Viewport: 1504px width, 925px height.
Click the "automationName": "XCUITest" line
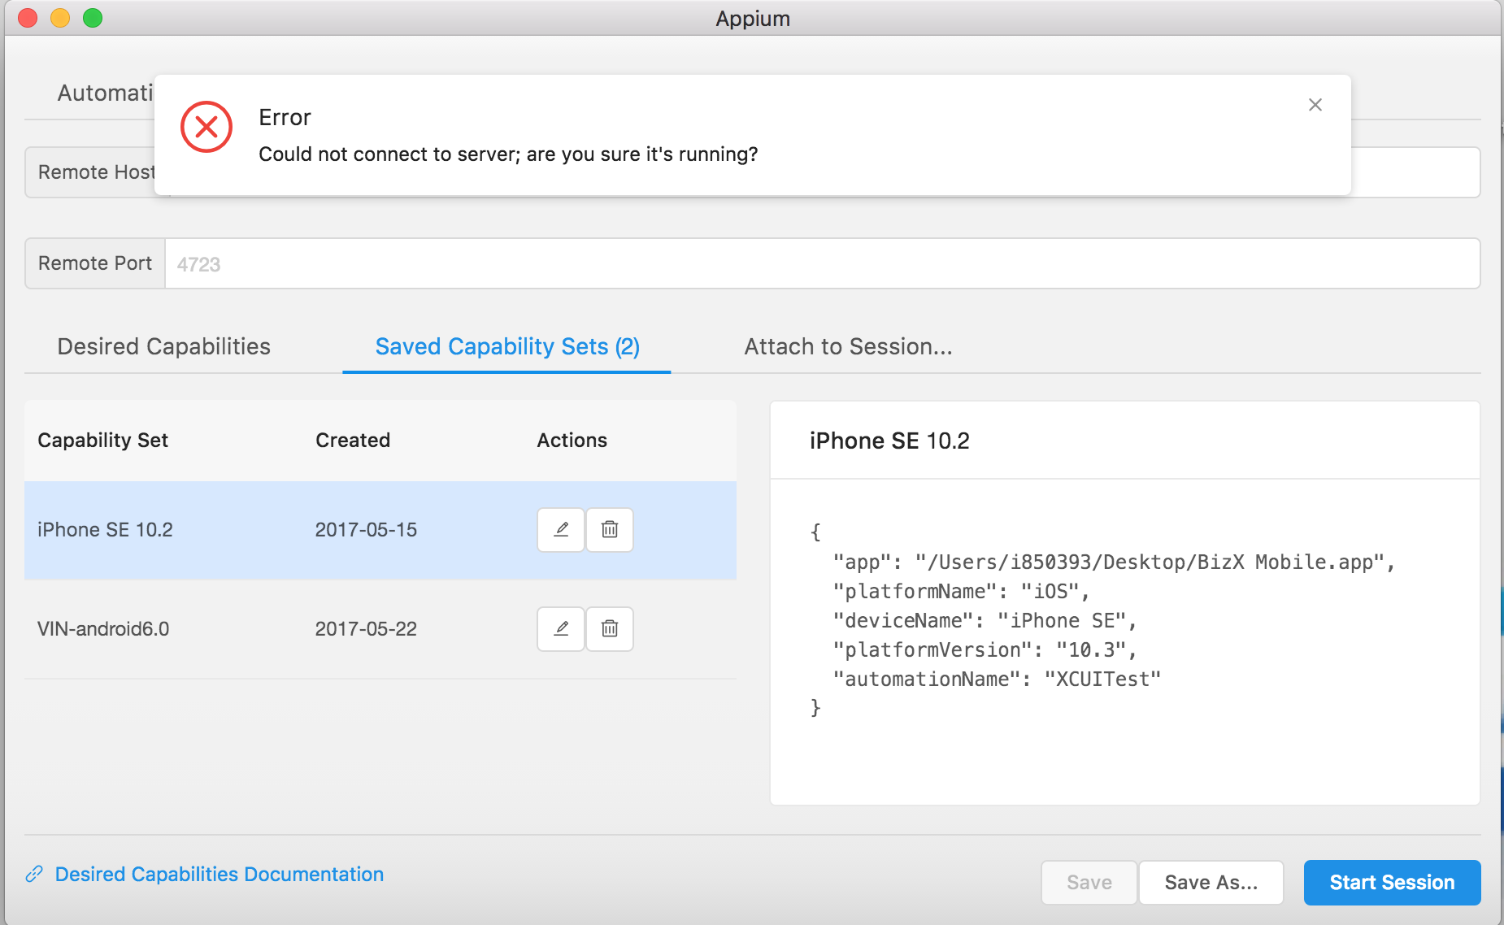pos(997,680)
